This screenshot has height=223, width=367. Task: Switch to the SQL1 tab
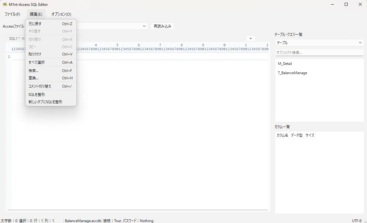click(14, 38)
